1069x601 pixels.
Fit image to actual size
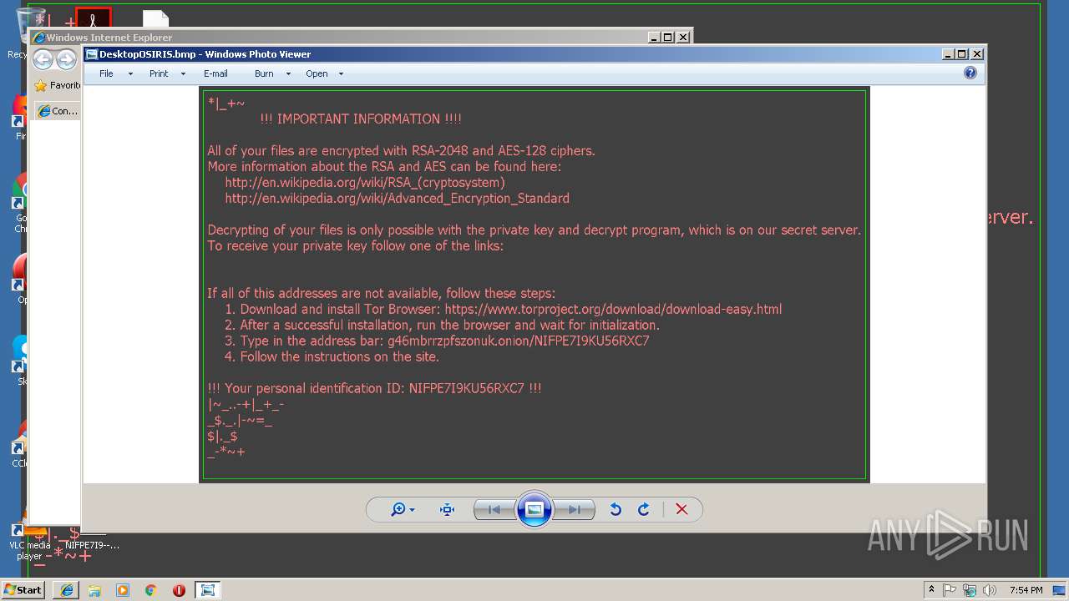(447, 509)
